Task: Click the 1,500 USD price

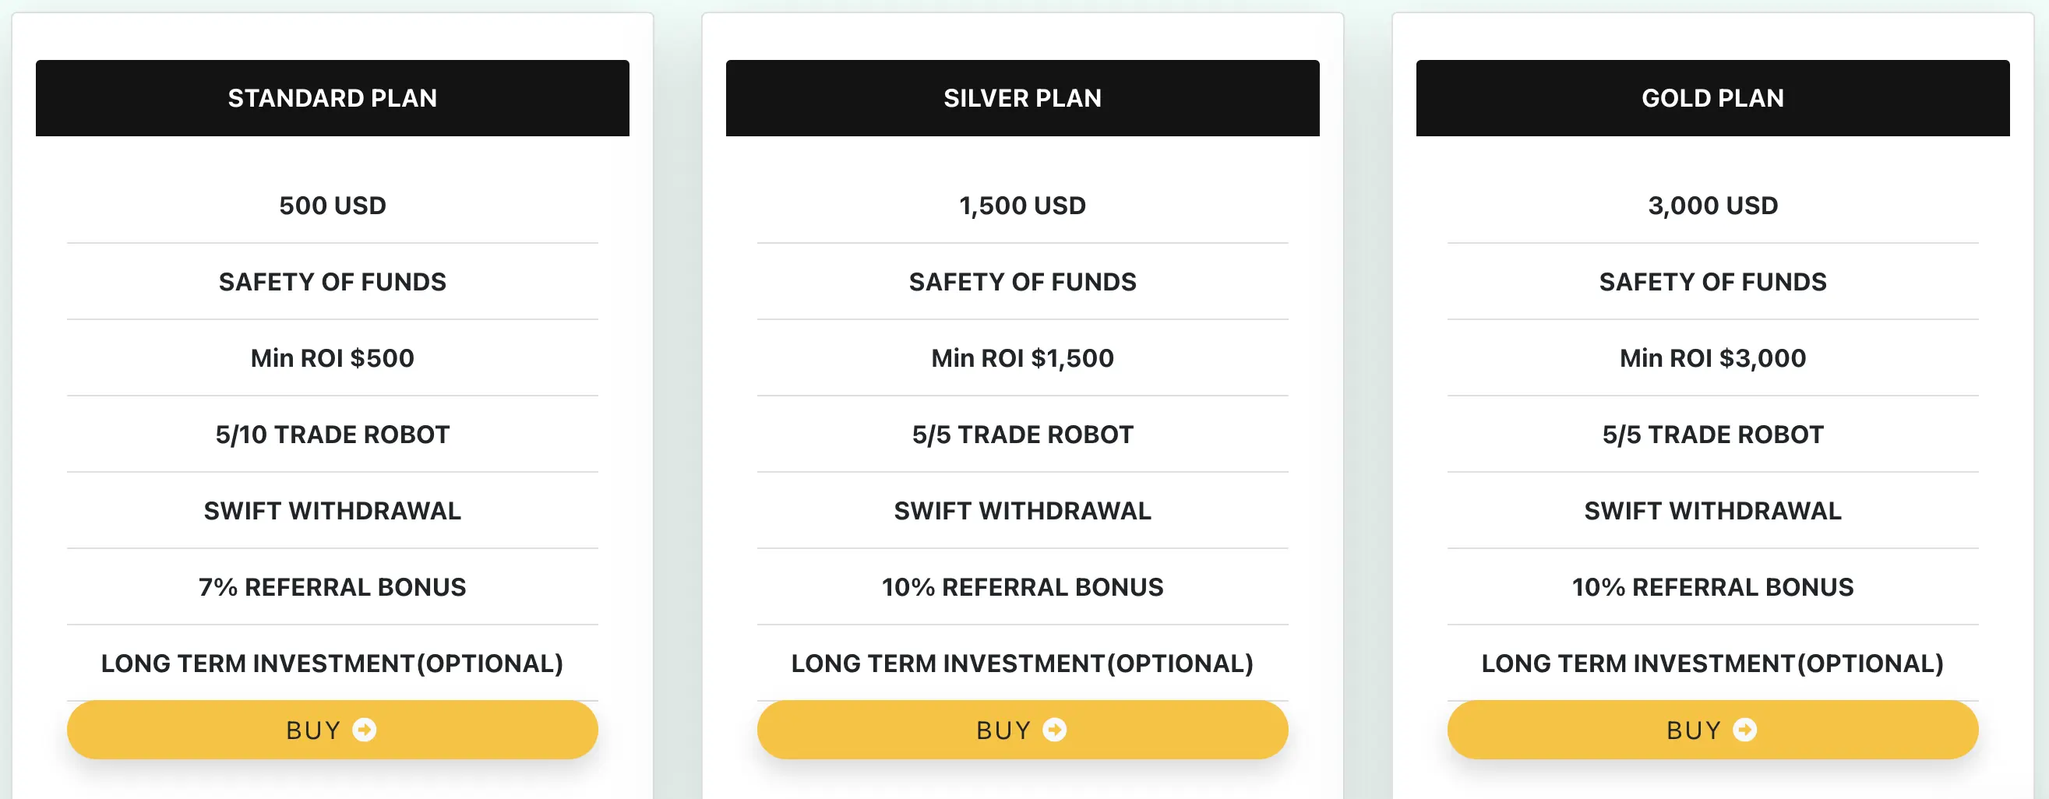Action: click(x=1022, y=205)
